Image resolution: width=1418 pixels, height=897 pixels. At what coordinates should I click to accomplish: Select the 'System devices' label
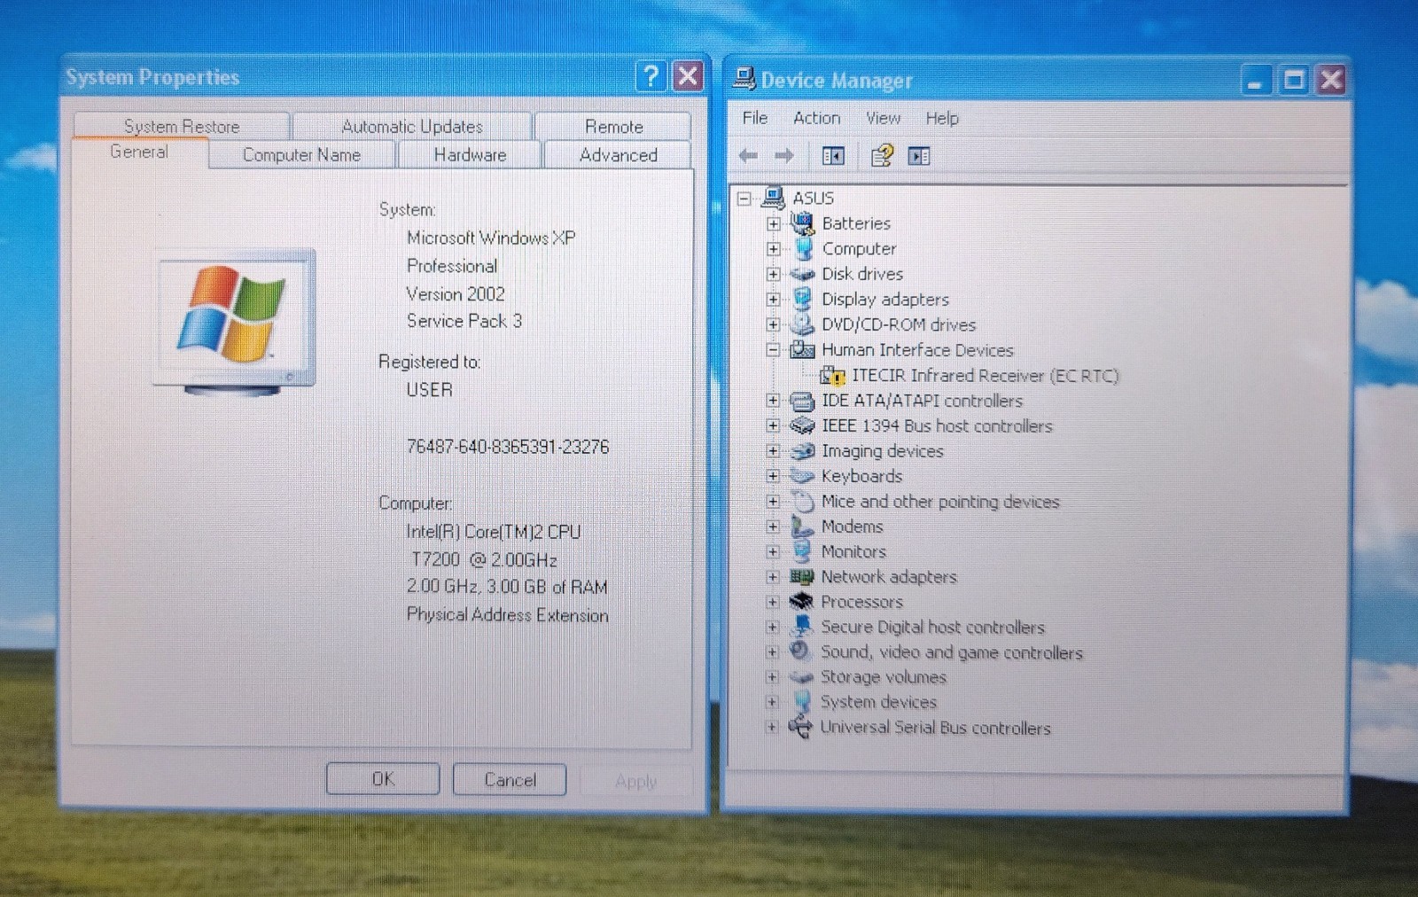click(x=878, y=702)
